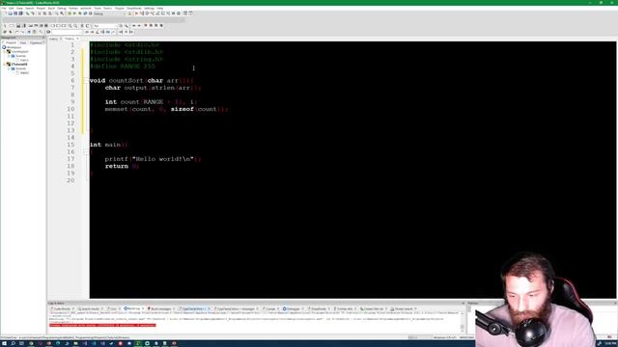The height and width of the screenshot is (347, 618).
Task: Collapse the Sources folder under CTutorial09
Action: click(x=9, y=68)
